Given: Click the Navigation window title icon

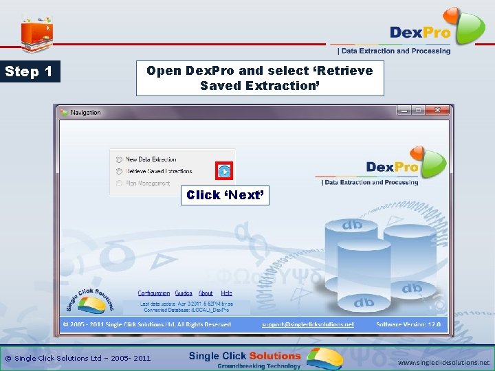Looking at the screenshot, I should [x=64, y=112].
